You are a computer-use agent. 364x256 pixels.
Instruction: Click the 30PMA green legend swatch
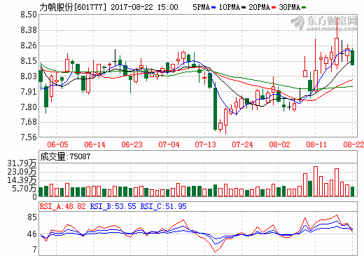point(304,8)
